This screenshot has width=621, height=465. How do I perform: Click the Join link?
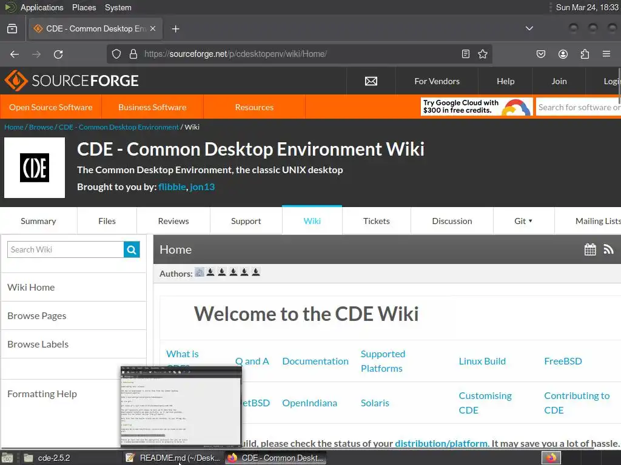tap(559, 81)
